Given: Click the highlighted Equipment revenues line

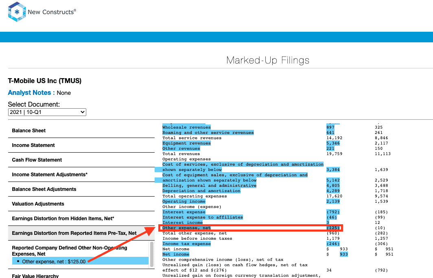Looking at the screenshot, I should [x=186, y=143].
